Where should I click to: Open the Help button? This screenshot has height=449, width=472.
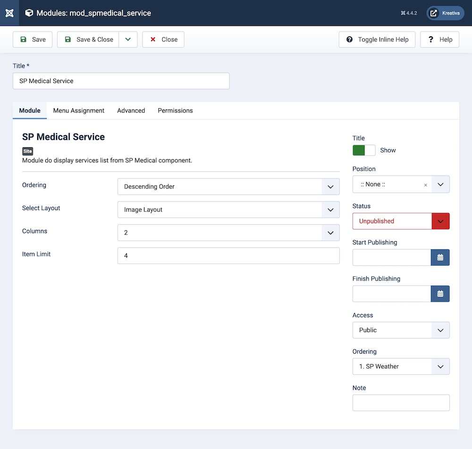[x=439, y=40]
